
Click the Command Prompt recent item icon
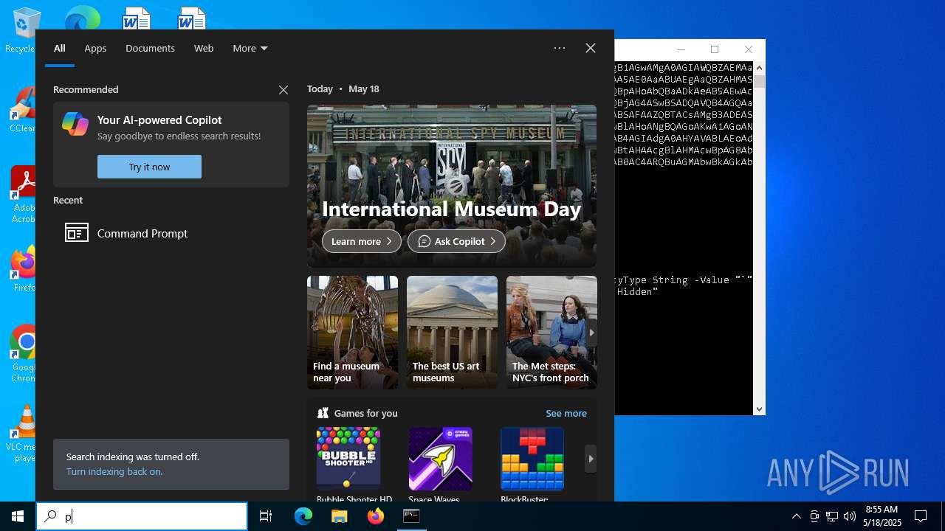(x=77, y=233)
